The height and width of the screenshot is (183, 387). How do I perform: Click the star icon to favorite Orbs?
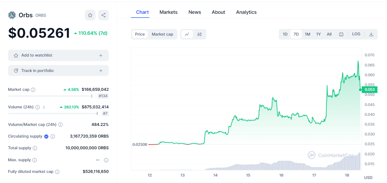click(x=90, y=15)
